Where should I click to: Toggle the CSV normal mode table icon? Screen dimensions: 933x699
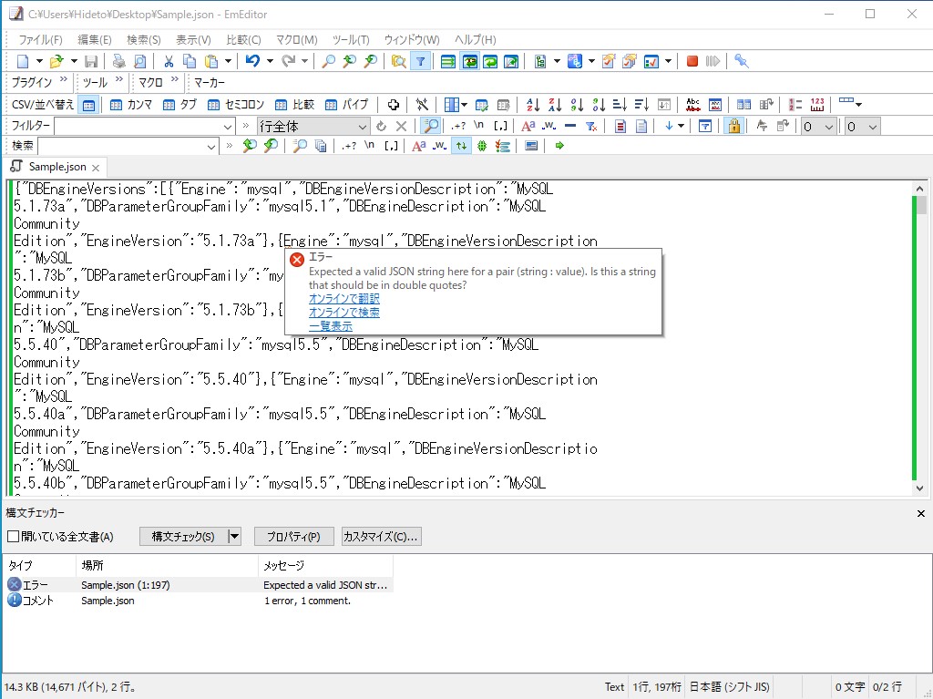pos(88,106)
